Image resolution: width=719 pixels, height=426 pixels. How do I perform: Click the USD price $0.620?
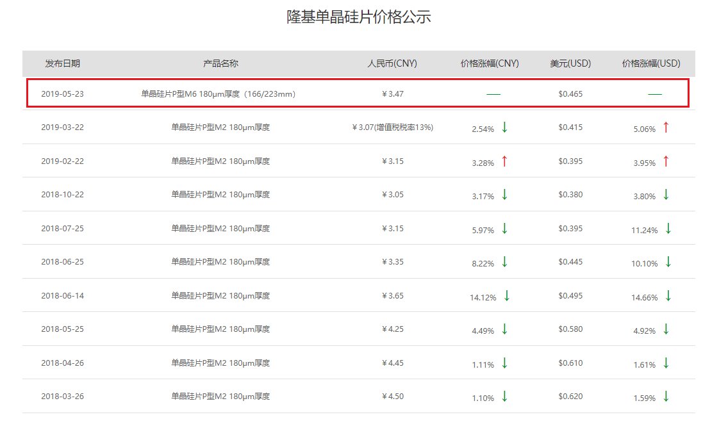click(x=570, y=397)
